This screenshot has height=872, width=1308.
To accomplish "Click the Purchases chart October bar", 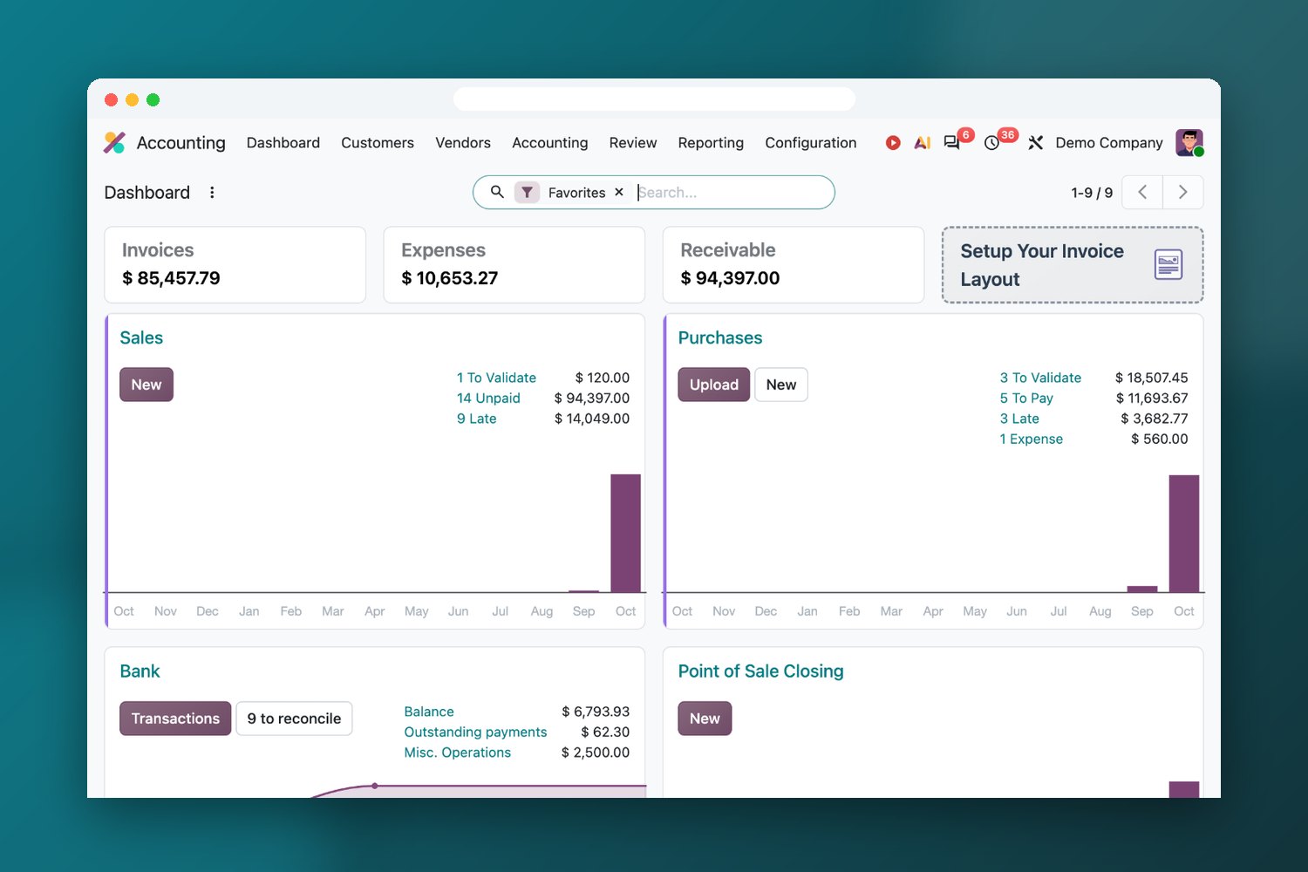I will pyautogui.click(x=1184, y=534).
